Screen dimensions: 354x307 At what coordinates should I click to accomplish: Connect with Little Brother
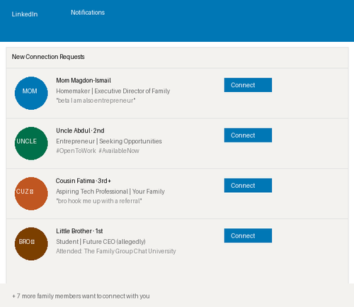[248, 235]
